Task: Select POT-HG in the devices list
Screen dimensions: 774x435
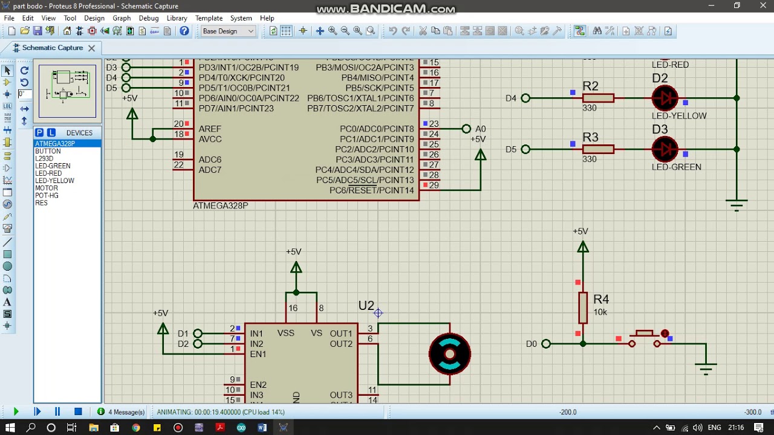Action: [x=47, y=196]
